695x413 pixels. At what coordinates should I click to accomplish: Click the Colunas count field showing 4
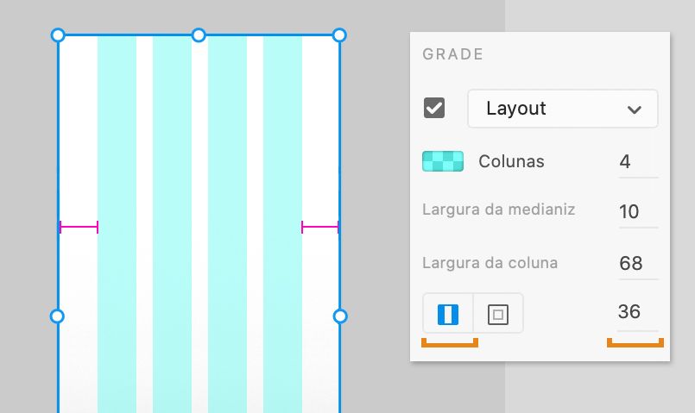[x=637, y=161]
